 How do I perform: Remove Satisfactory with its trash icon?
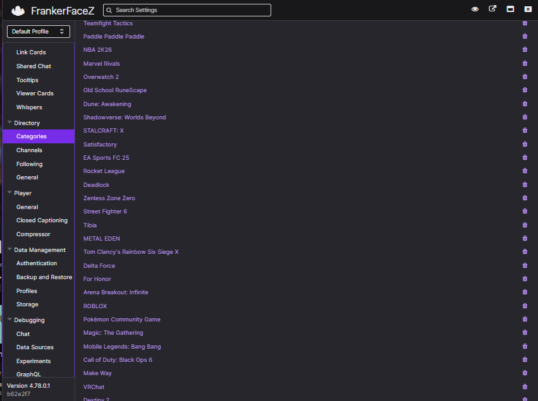pyautogui.click(x=525, y=144)
